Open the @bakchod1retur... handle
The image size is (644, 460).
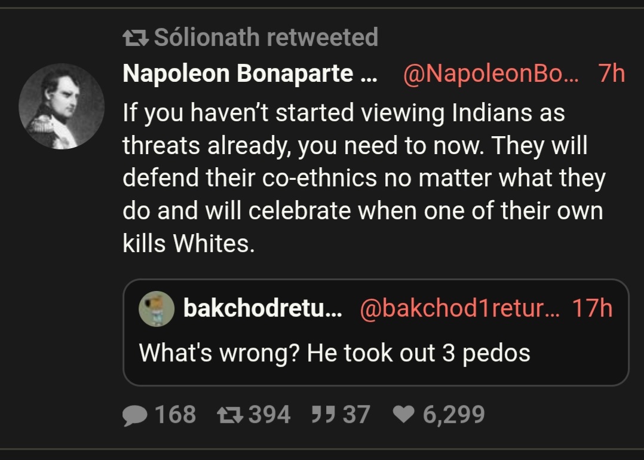pos(459,309)
